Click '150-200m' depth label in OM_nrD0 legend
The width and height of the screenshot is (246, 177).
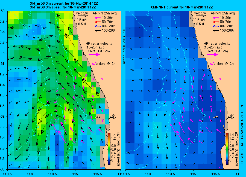[110, 30]
